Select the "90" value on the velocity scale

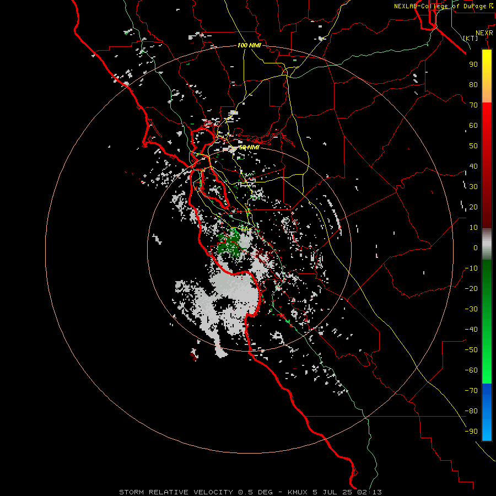point(473,64)
